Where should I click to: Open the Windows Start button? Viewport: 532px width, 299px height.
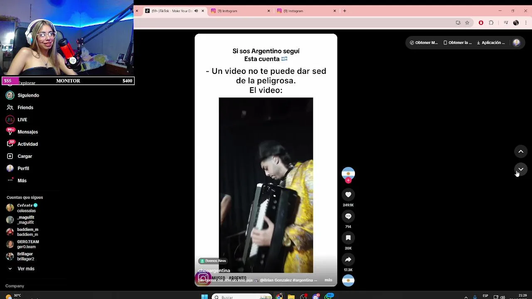(x=204, y=297)
